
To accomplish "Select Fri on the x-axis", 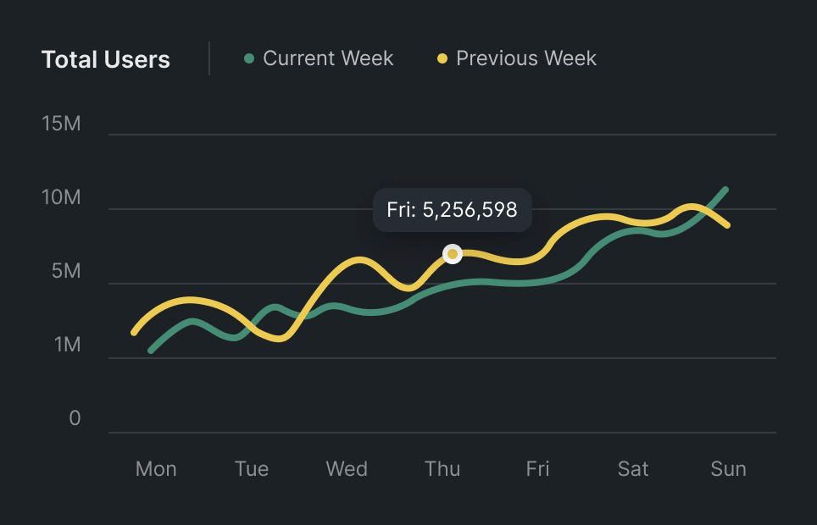I will (537, 469).
